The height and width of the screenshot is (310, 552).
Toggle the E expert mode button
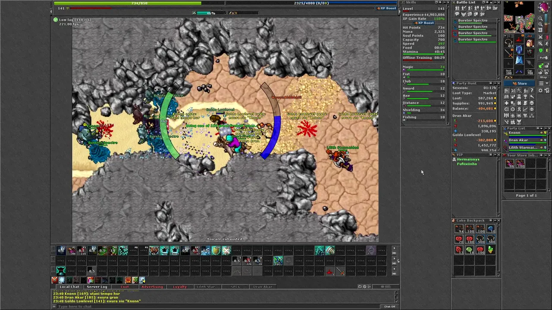pyautogui.click(x=547, y=50)
